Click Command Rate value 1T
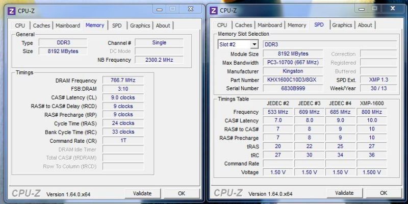408x204 pixels. [x=123, y=141]
